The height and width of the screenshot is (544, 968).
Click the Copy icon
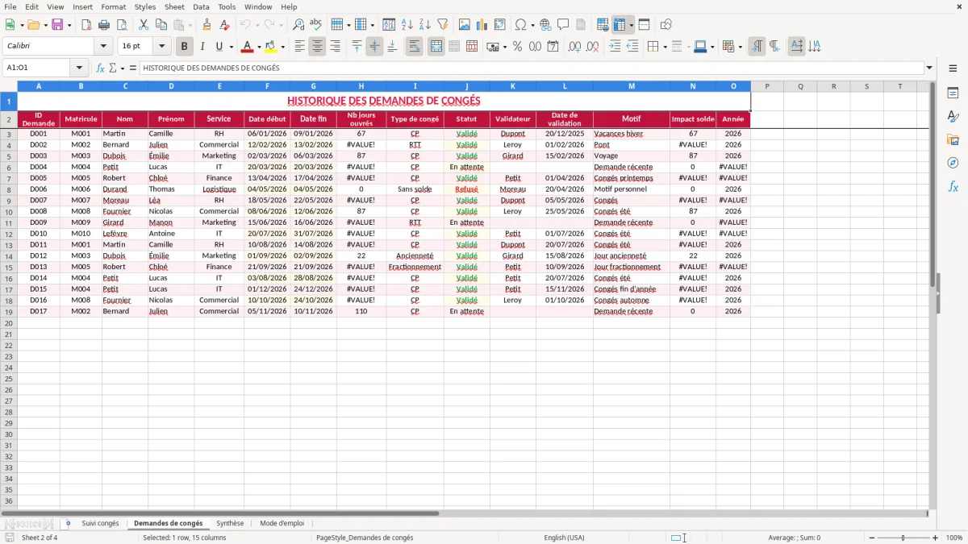coord(161,25)
